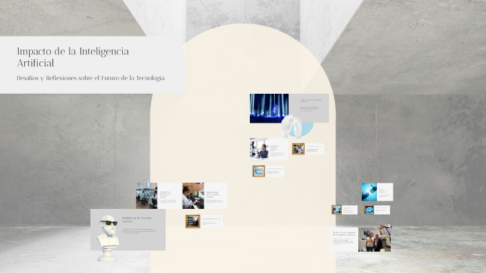Viewport: 486px width, 273px height.
Task: Click the white text card beside the robot hands image
Action: coord(385,192)
